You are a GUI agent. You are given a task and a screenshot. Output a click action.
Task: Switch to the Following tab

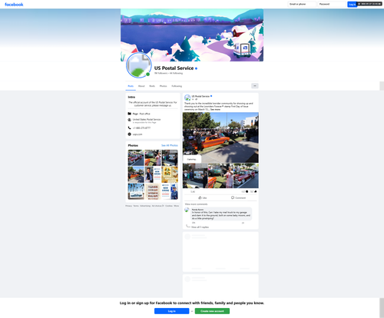tap(177, 86)
